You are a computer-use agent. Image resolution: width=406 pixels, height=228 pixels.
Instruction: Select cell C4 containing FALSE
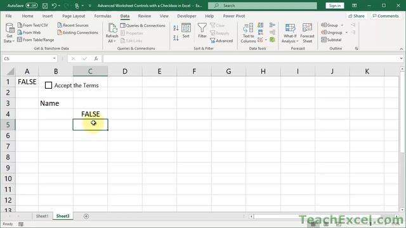[x=90, y=114]
